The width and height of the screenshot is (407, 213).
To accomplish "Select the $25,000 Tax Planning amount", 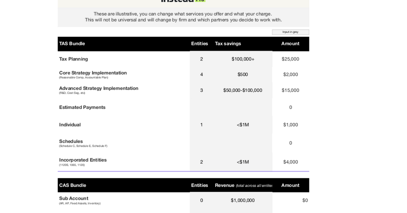I will click(290, 59).
